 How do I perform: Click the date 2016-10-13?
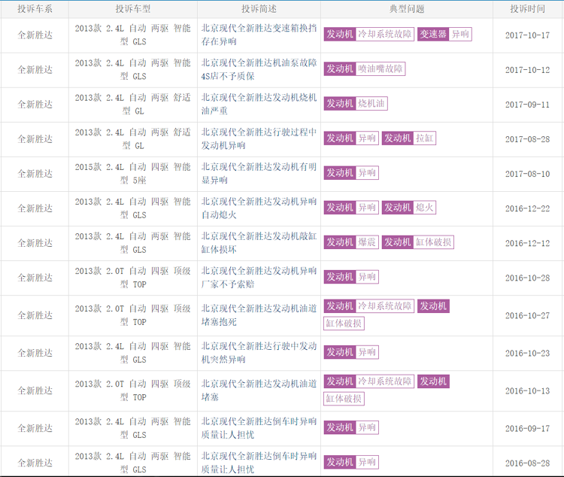527,391
